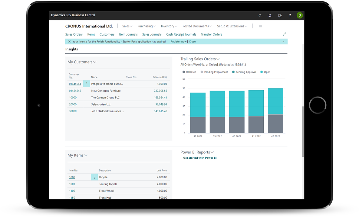Viewport: 359px width, 217px height.
Task: Open balance 349,615.40 for John Haddock
Action: (x=160, y=111)
